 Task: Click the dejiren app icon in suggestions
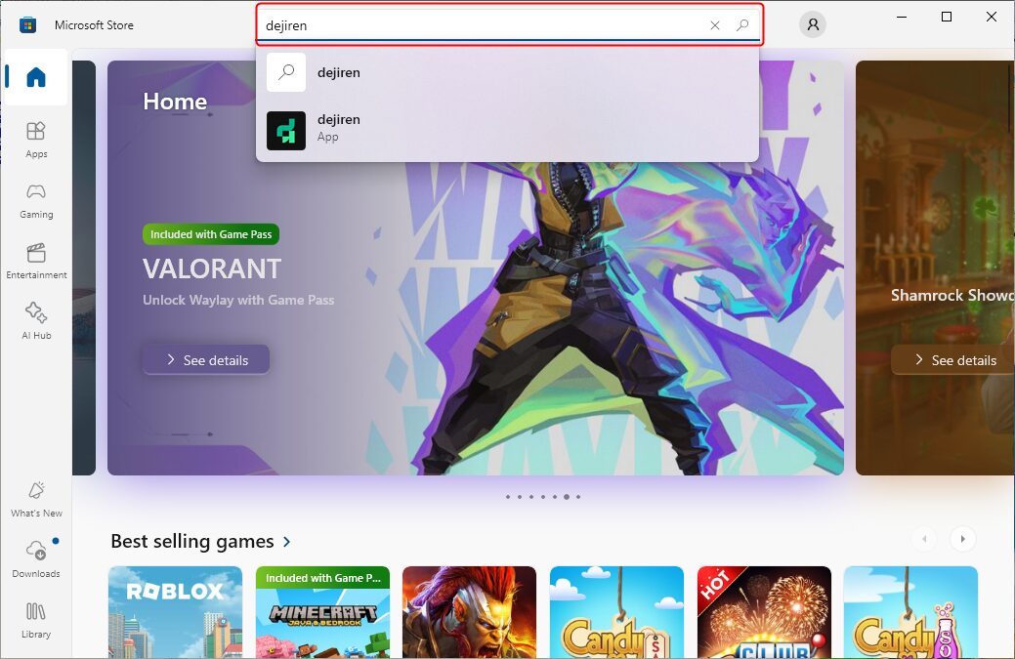(286, 131)
